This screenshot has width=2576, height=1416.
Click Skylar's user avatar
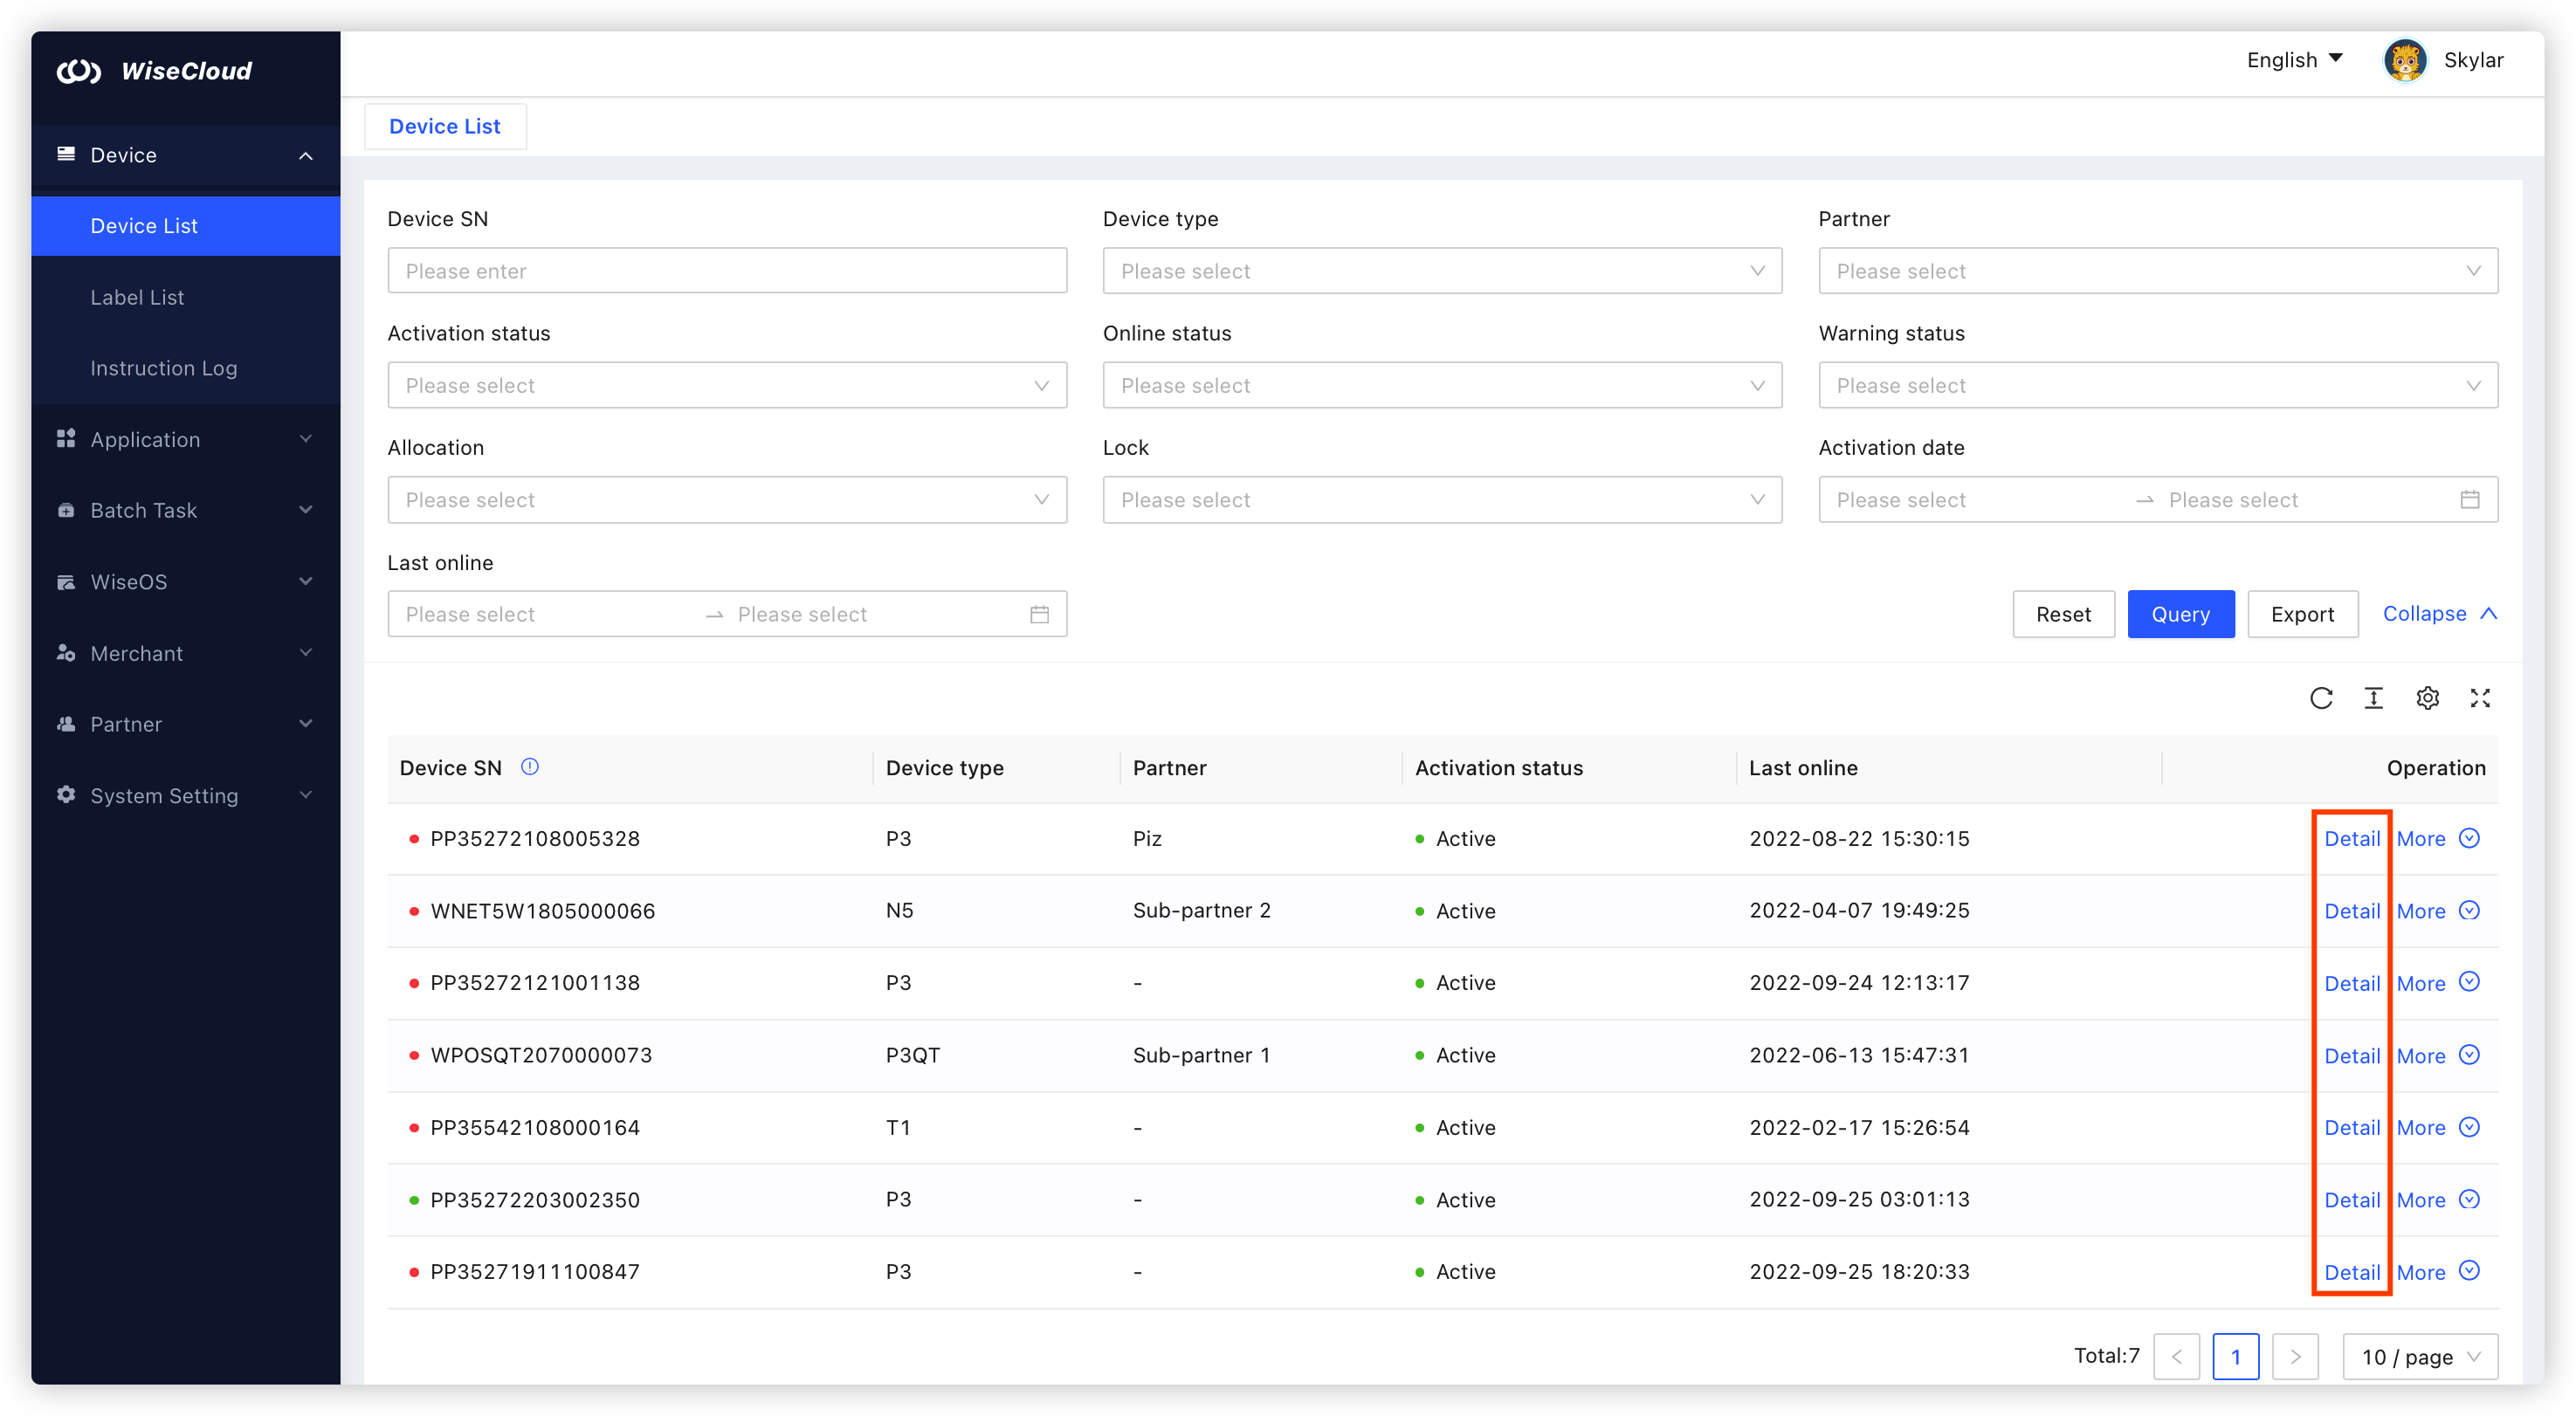(x=2405, y=60)
